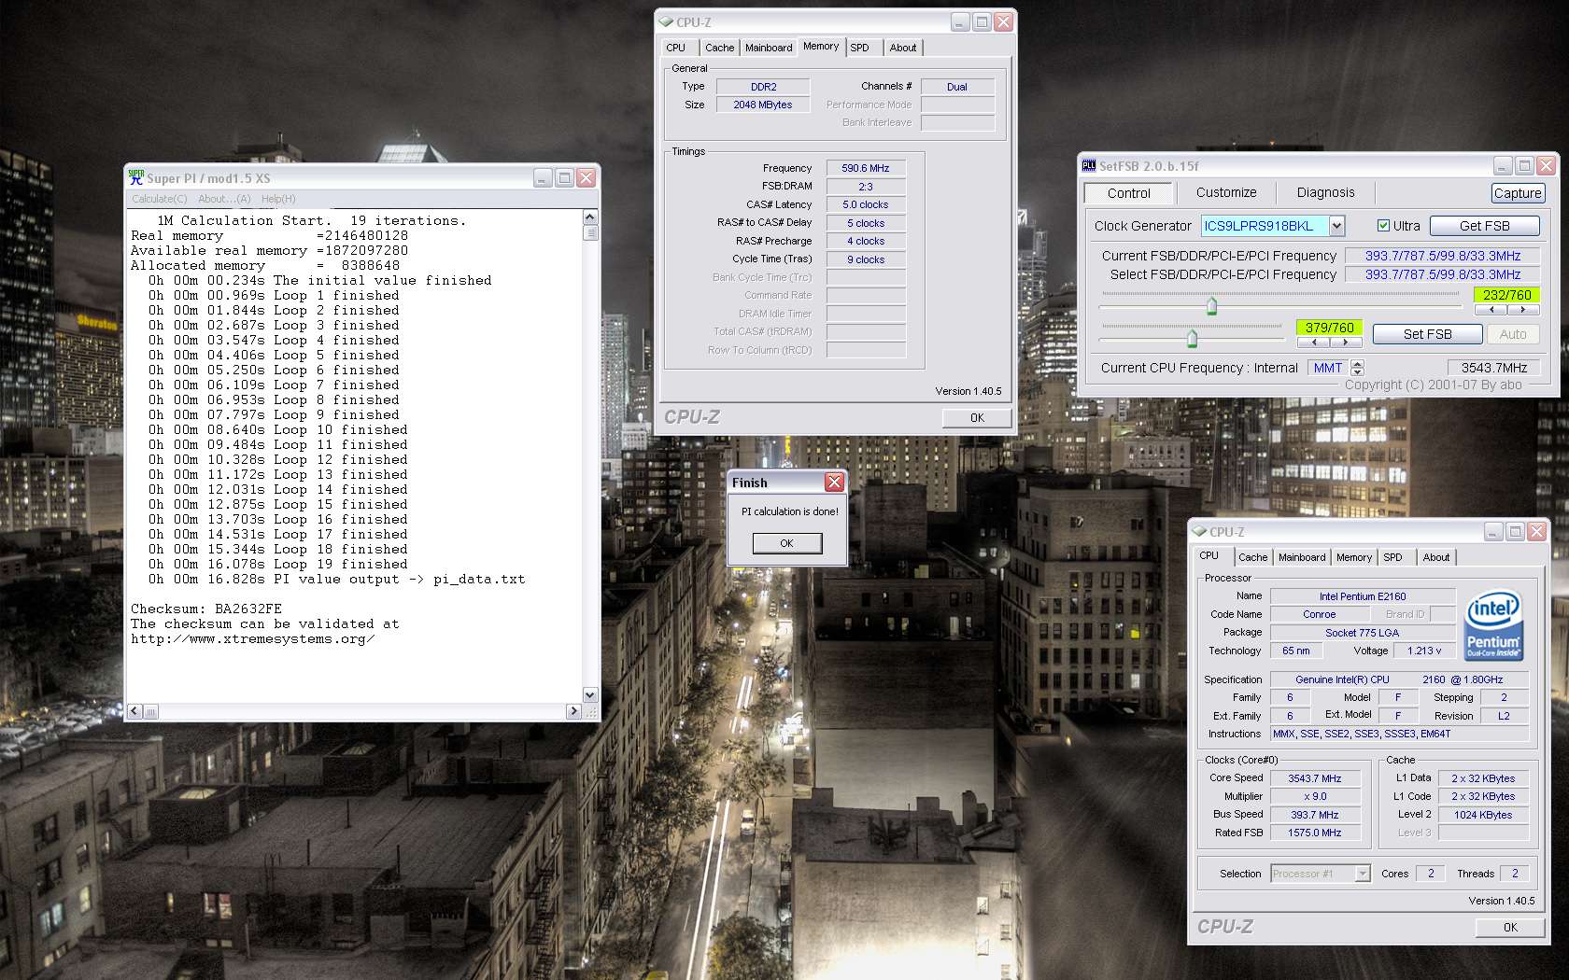Viewport: 1569px width, 980px height.
Task: Click right arrow under 232/760 value
Action: (x=1522, y=309)
